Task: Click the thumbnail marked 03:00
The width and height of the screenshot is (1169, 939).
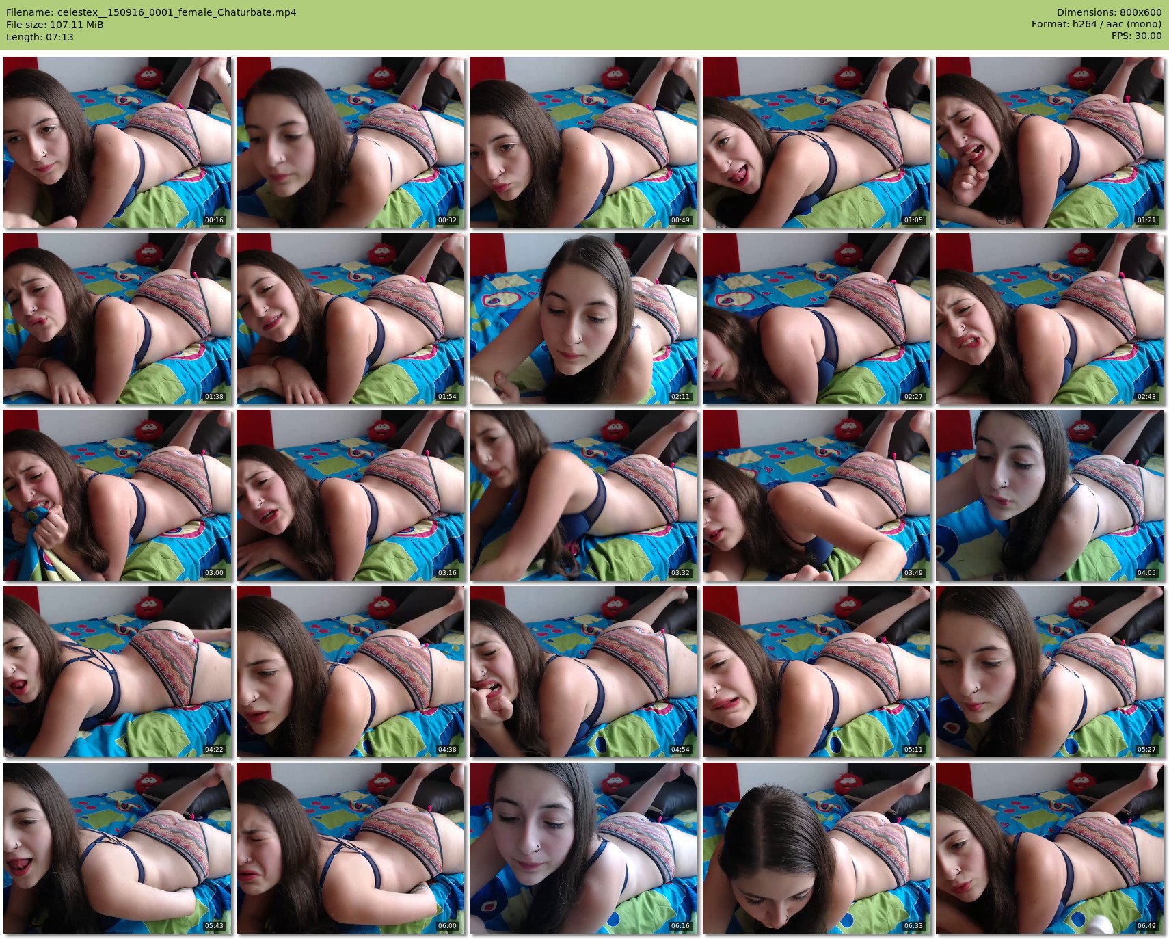Action: tap(117, 495)
